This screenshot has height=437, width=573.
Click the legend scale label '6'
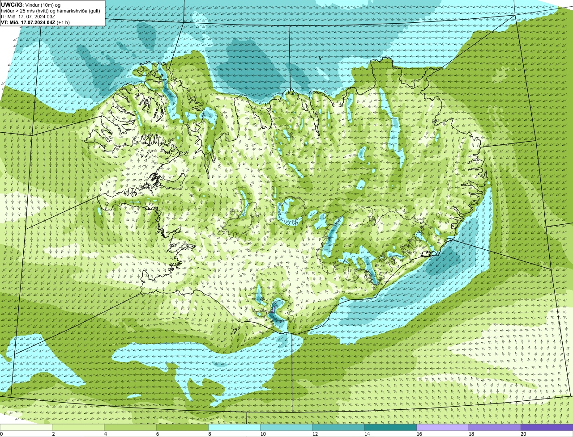[157, 433]
